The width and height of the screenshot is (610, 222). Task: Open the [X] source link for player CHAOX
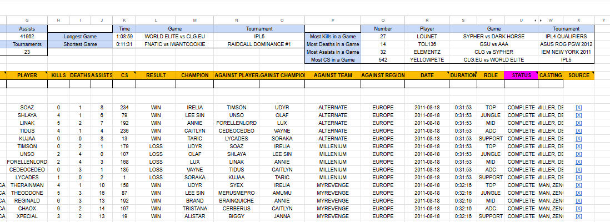[x=578, y=208]
